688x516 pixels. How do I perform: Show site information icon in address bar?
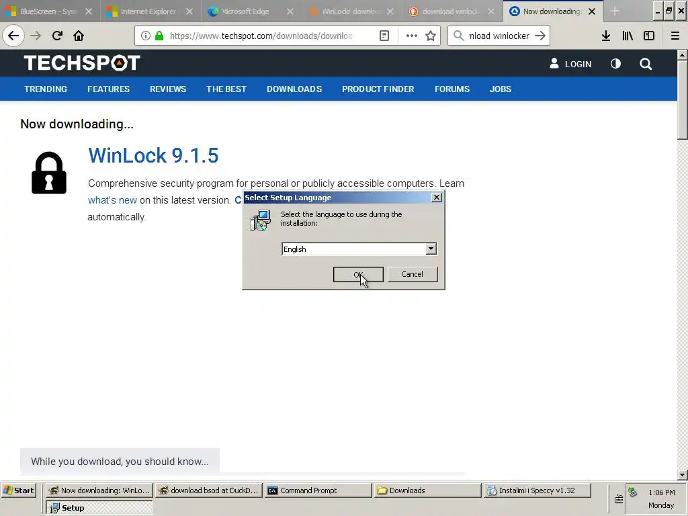click(146, 36)
